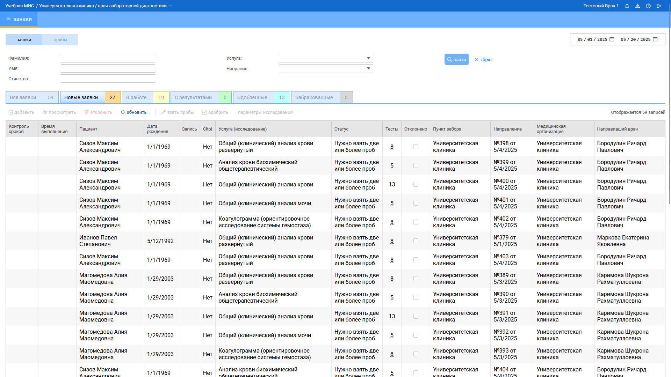The width and height of the screenshot is (671, 377).
Task: Open tests count link 13 for №400
Action: point(392,184)
